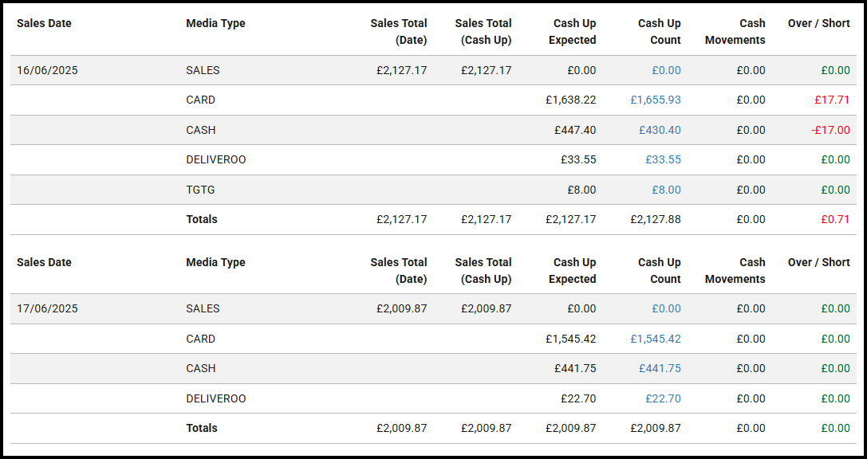Open the DELIVEROO count £22.70 link

[x=664, y=398]
